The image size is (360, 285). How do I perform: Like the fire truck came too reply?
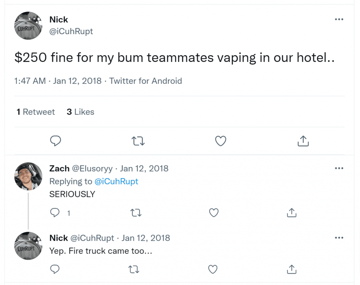(x=213, y=269)
